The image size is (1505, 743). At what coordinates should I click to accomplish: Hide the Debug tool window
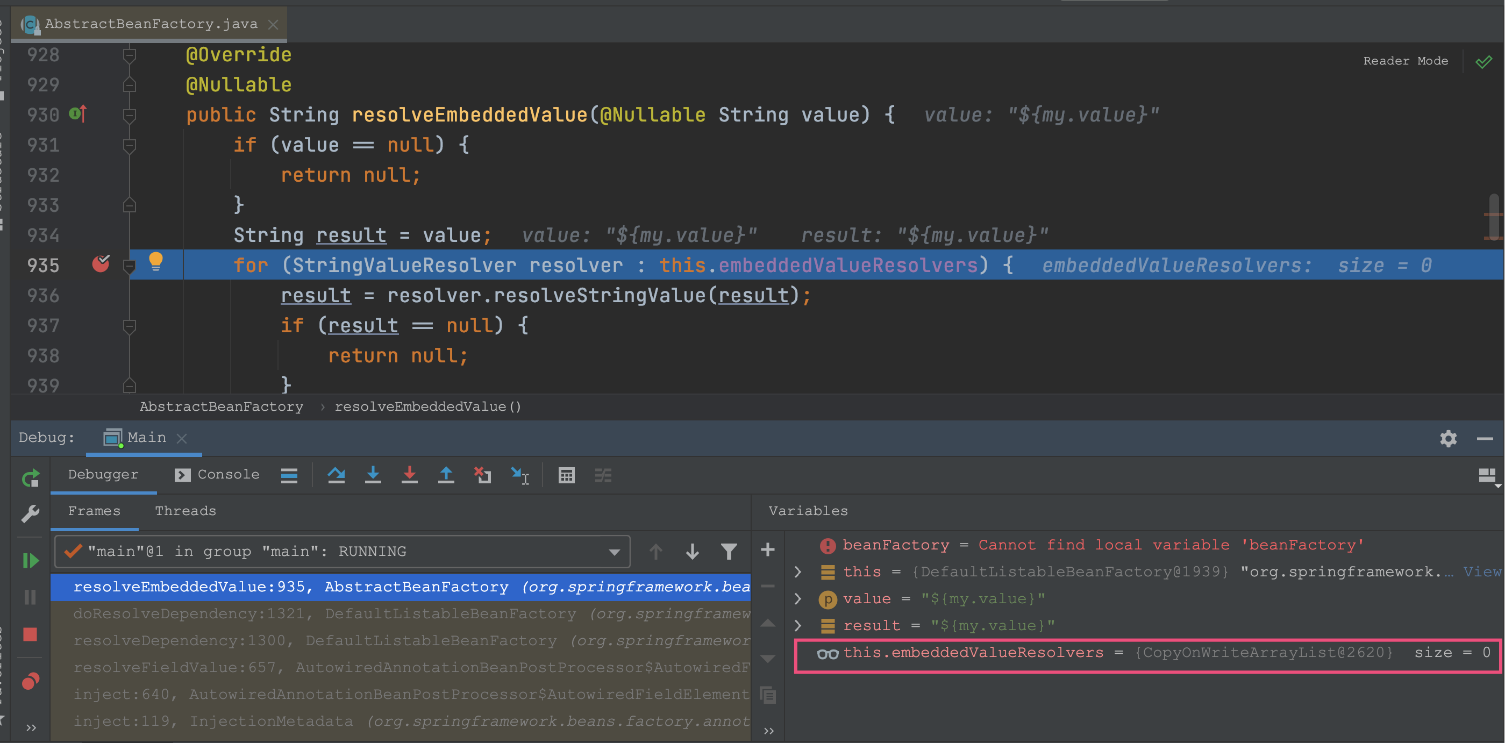[1485, 438]
